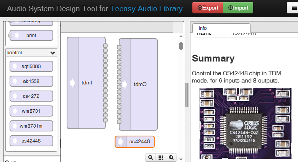Click the last input port of tdmO
298x162 pixels.
pos(119,122)
